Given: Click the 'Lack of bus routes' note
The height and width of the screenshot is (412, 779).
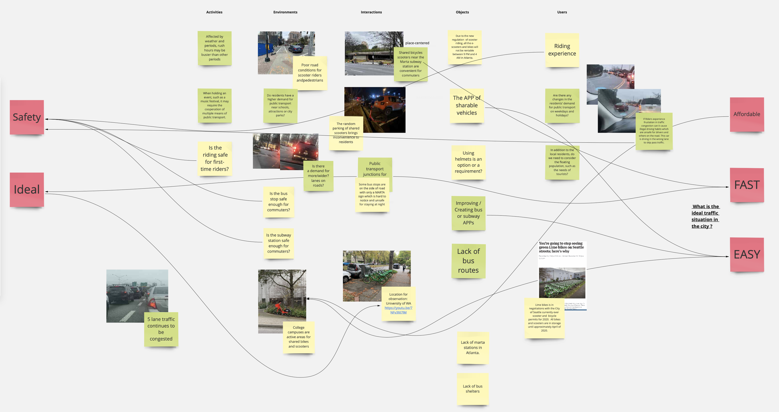Looking at the screenshot, I should [468, 261].
